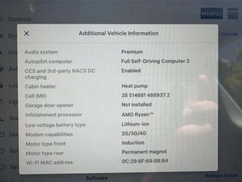242x182 pixels.
Task: Click the 'Lithium-ion' value
Action: pyautogui.click(x=135, y=124)
